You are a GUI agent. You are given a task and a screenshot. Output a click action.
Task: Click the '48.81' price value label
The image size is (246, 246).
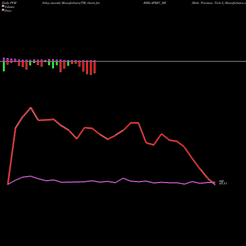click(223, 184)
